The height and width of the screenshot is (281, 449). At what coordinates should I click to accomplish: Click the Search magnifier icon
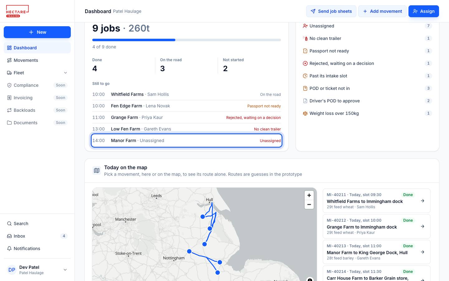pos(9,224)
